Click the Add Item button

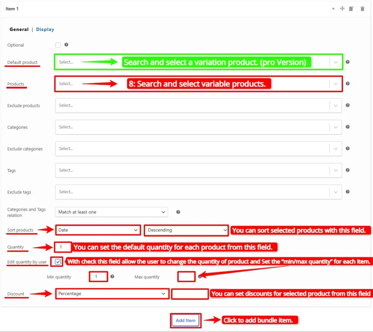click(x=185, y=320)
